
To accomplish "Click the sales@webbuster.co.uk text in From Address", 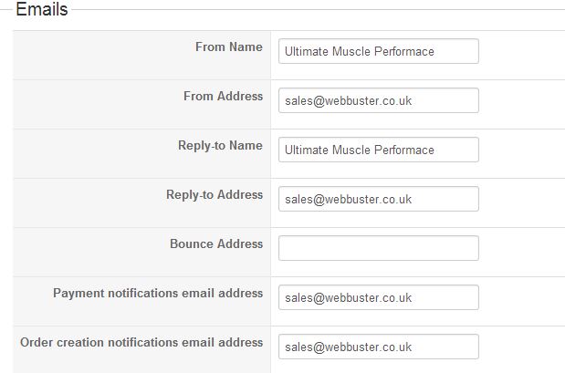I will [x=348, y=100].
